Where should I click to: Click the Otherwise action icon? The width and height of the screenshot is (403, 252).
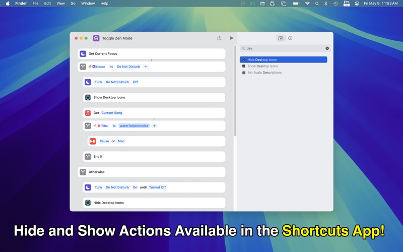pos(83,172)
